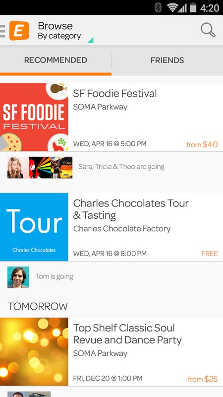Open the blue Charles Chocolates Tour thumbnail

(34, 227)
